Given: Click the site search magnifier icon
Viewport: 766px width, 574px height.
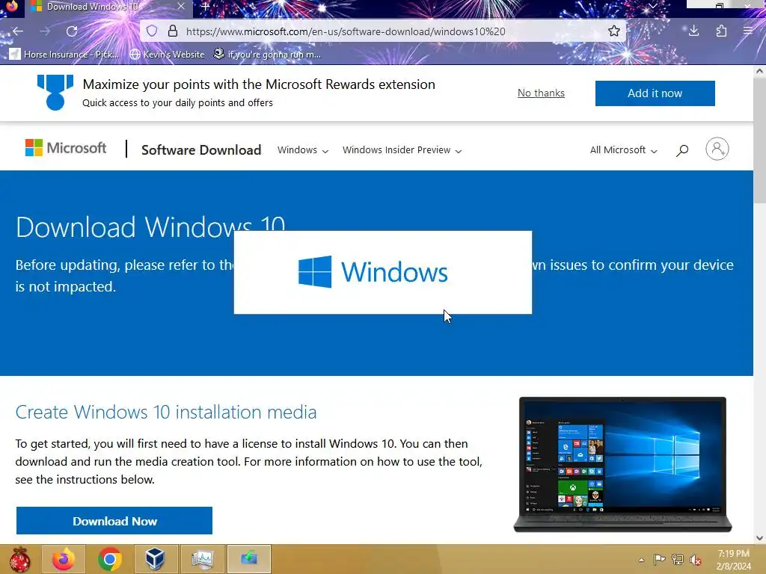Looking at the screenshot, I should 682,149.
